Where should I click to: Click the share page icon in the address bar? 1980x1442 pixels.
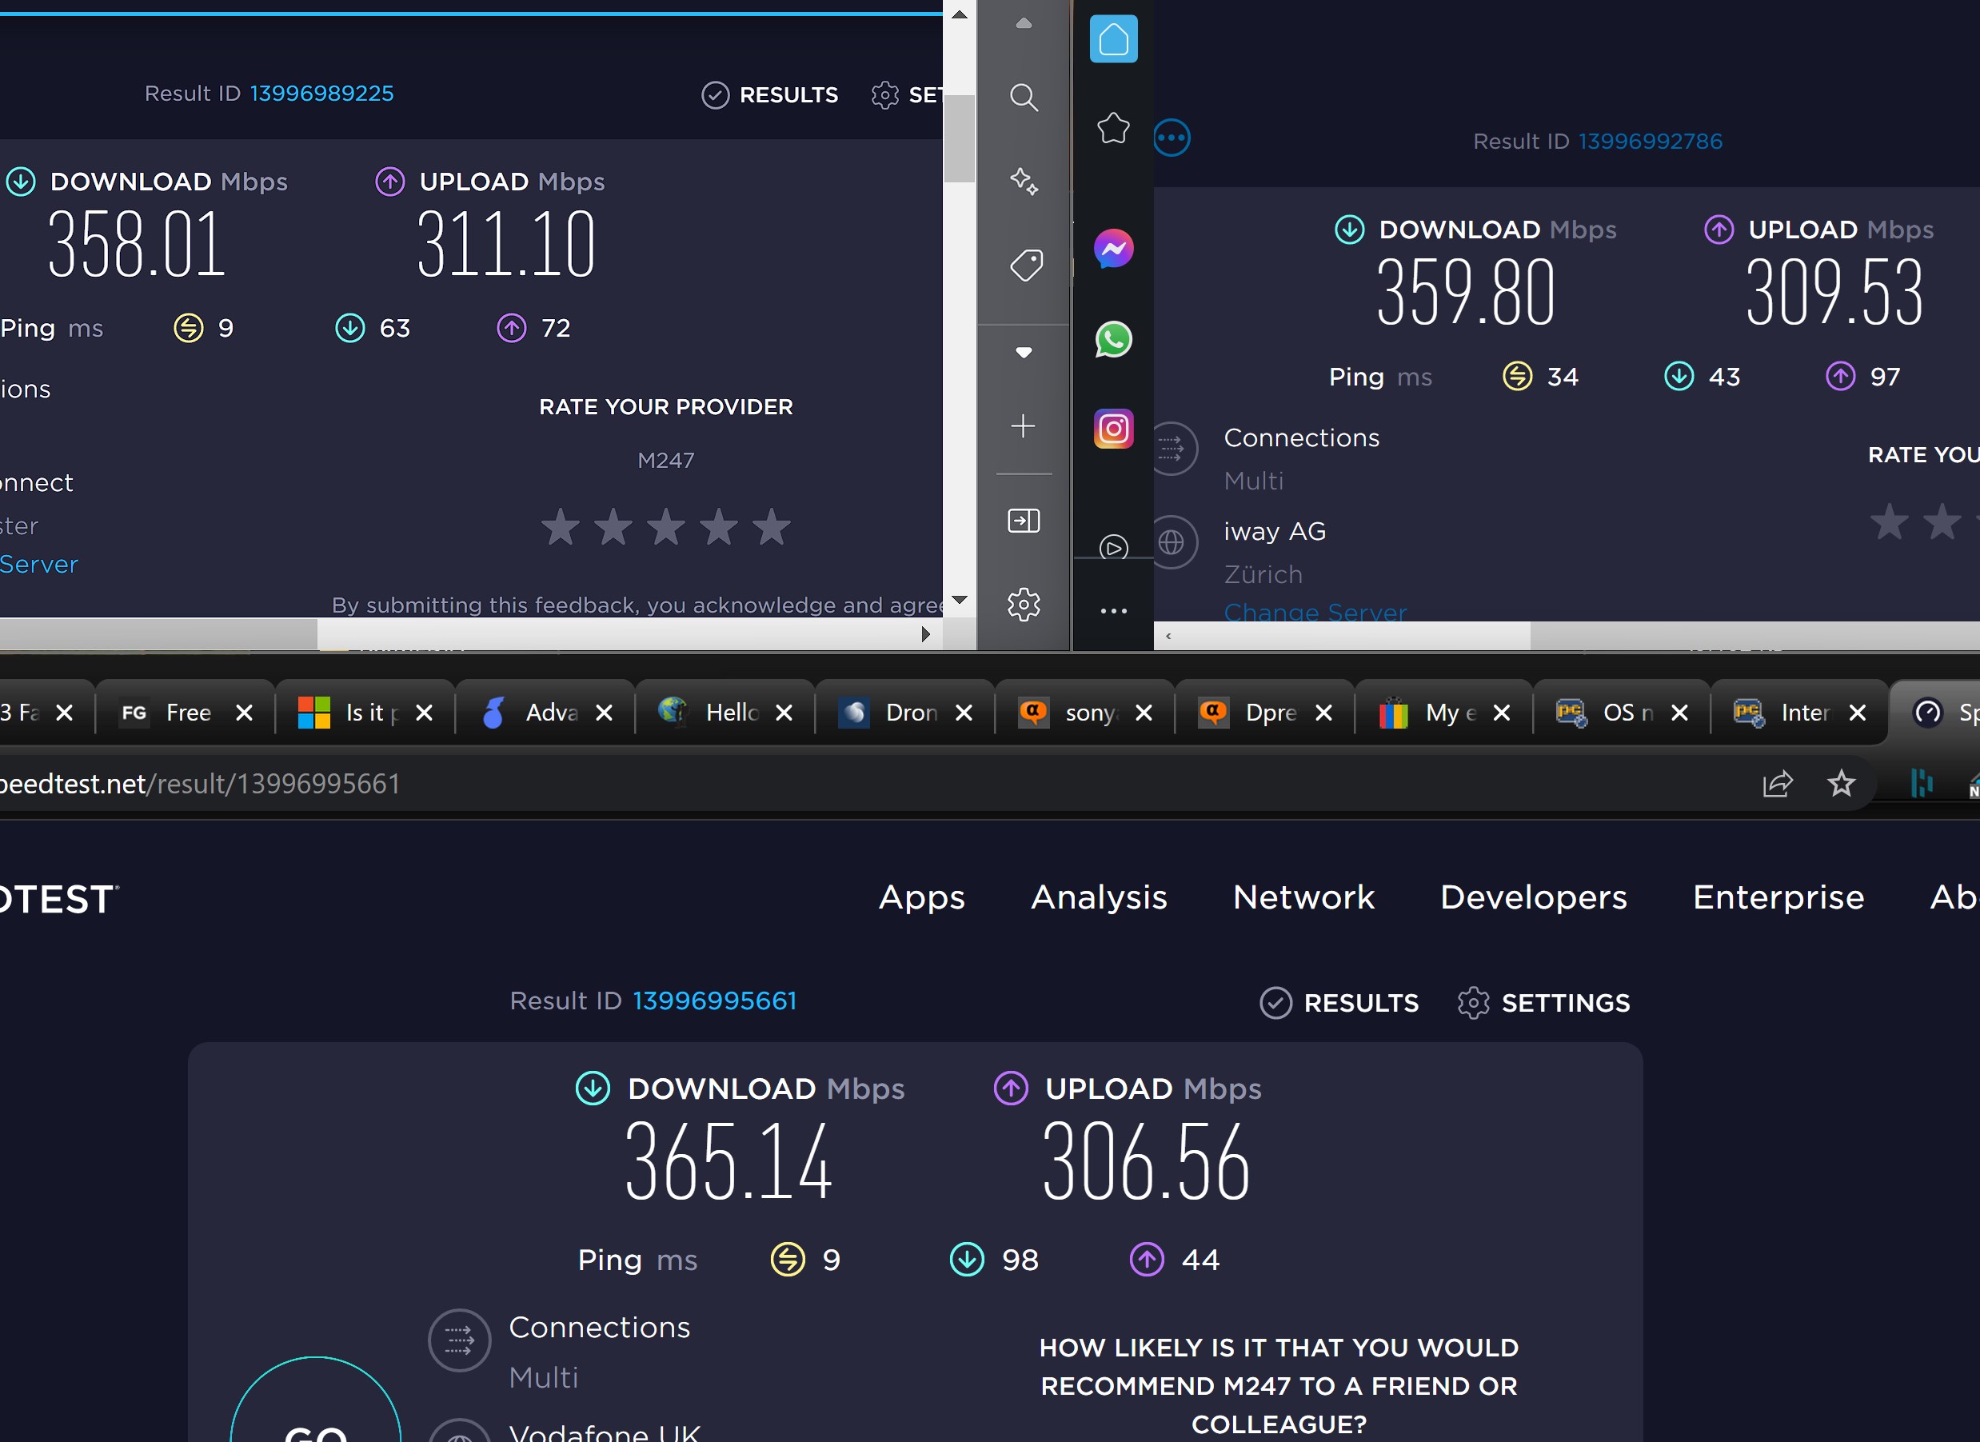click(1778, 784)
